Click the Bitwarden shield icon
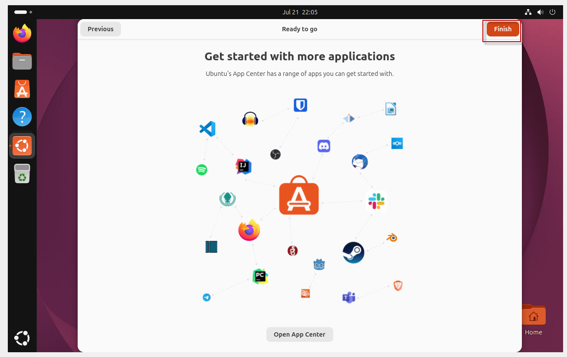Screen dimensions: 567x357 [301, 105]
